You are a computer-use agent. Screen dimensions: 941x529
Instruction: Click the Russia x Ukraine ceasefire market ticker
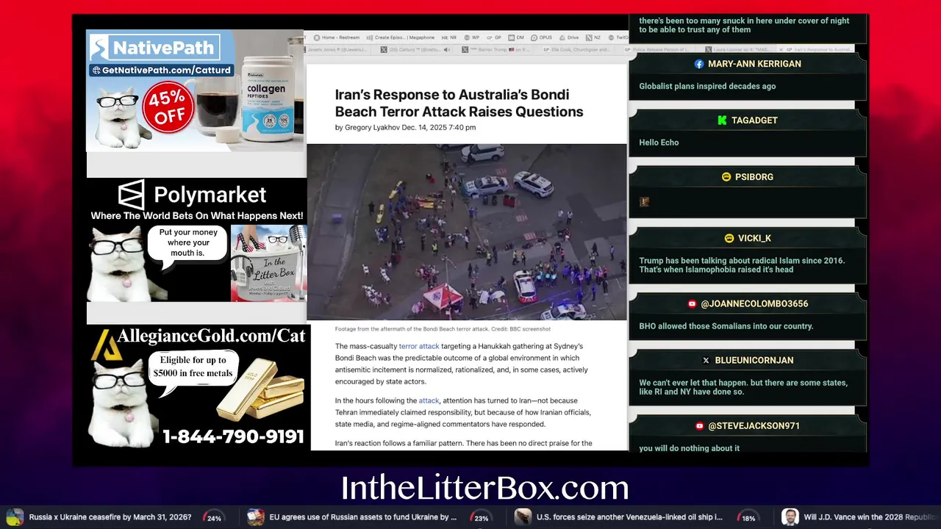(110, 517)
